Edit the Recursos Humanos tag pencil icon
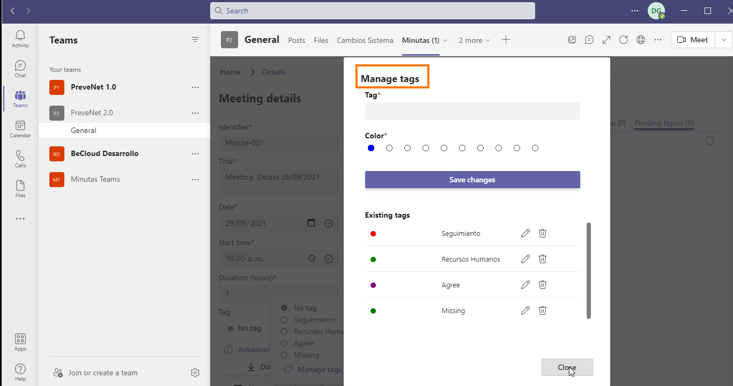The height and width of the screenshot is (386, 733). 525,259
